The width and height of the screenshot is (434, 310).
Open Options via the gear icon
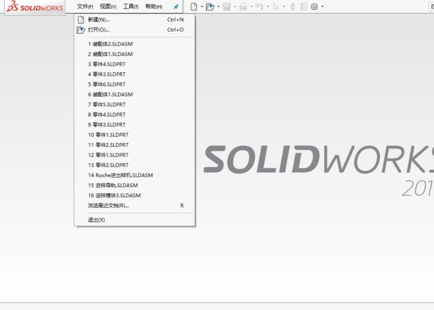[x=314, y=7]
